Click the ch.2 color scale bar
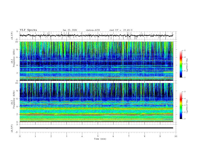 (181, 105)
